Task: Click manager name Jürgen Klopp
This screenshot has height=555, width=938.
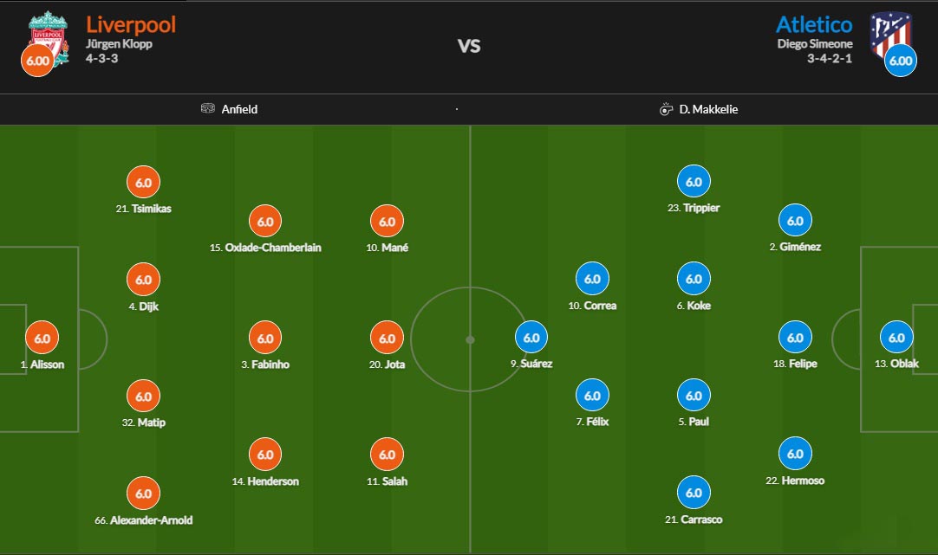Action: coord(119,44)
